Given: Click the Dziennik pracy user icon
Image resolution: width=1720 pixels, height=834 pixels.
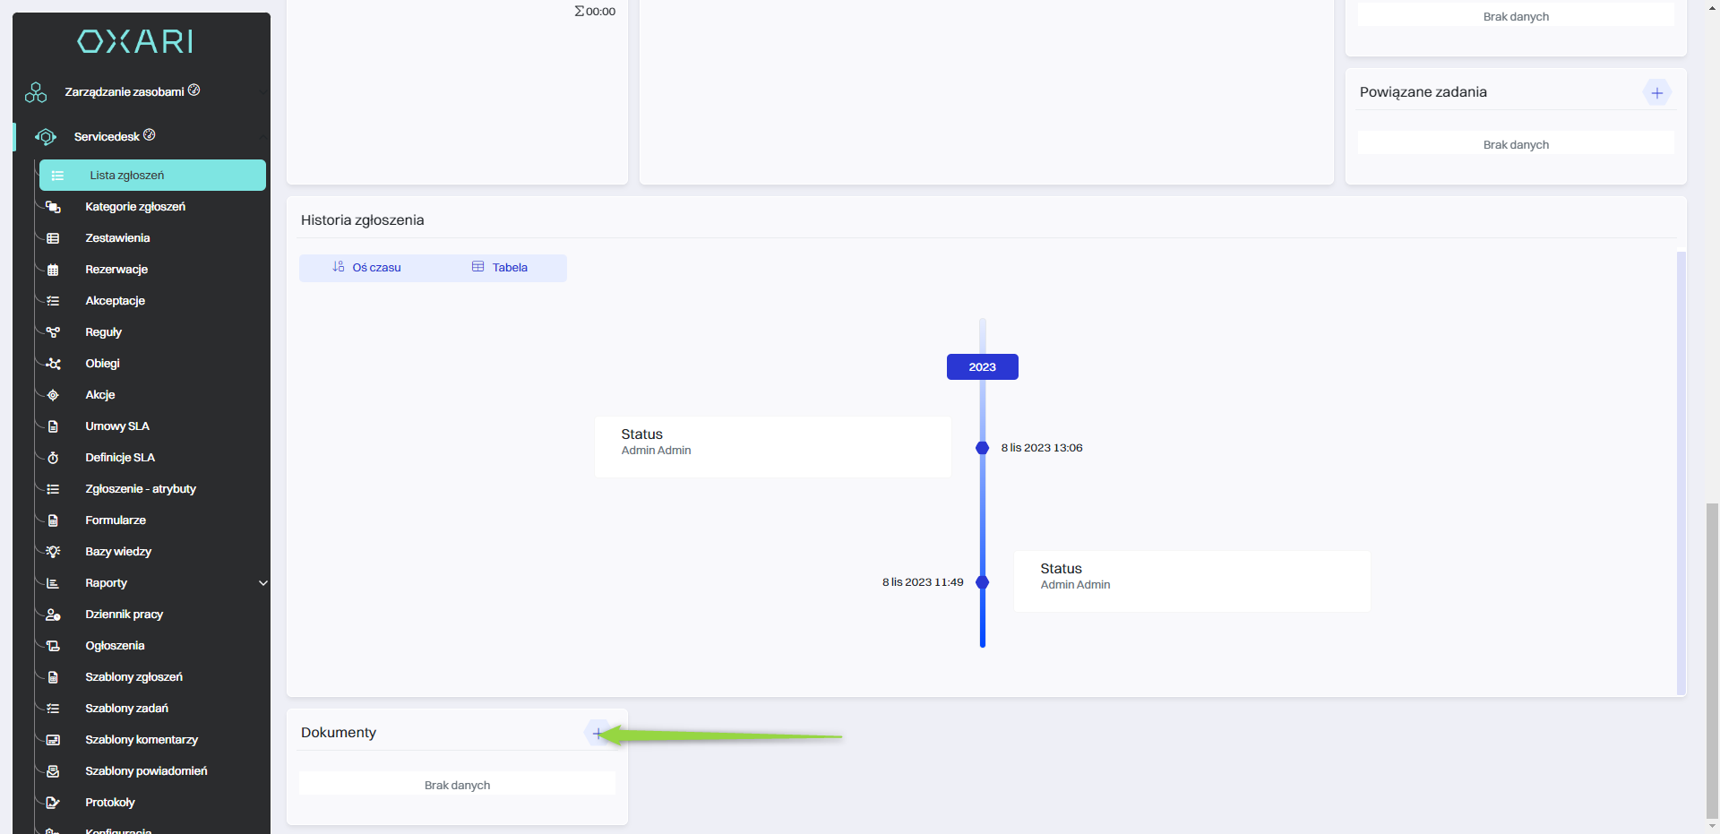Looking at the screenshot, I should [x=53, y=615].
